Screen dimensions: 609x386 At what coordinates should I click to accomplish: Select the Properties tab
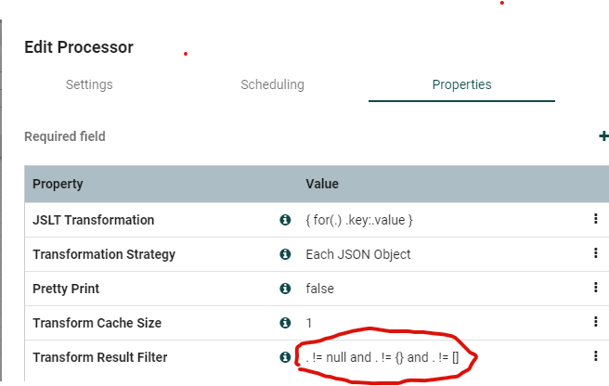(461, 84)
